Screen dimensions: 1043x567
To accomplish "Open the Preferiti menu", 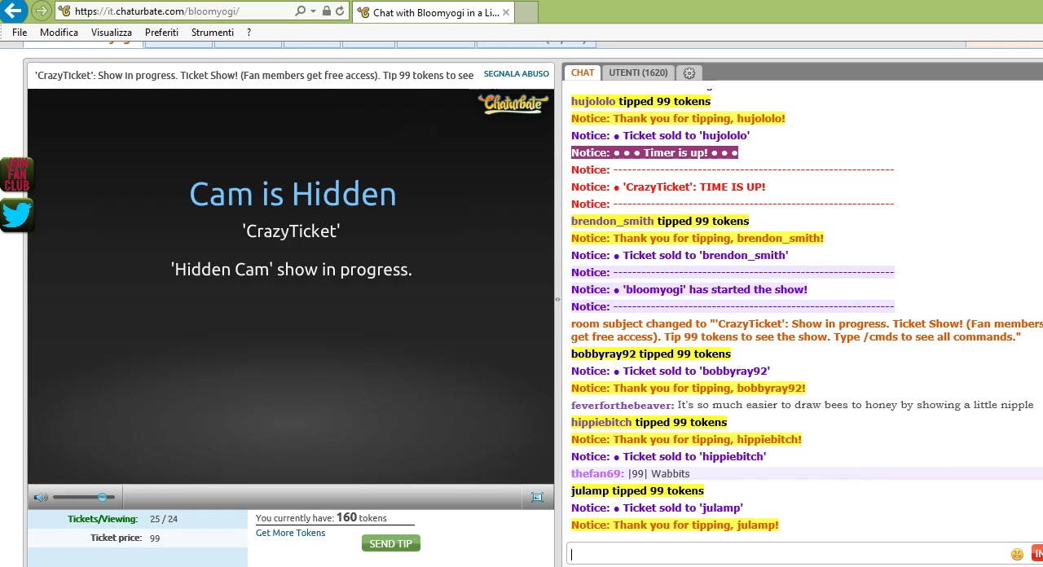I will (x=161, y=33).
